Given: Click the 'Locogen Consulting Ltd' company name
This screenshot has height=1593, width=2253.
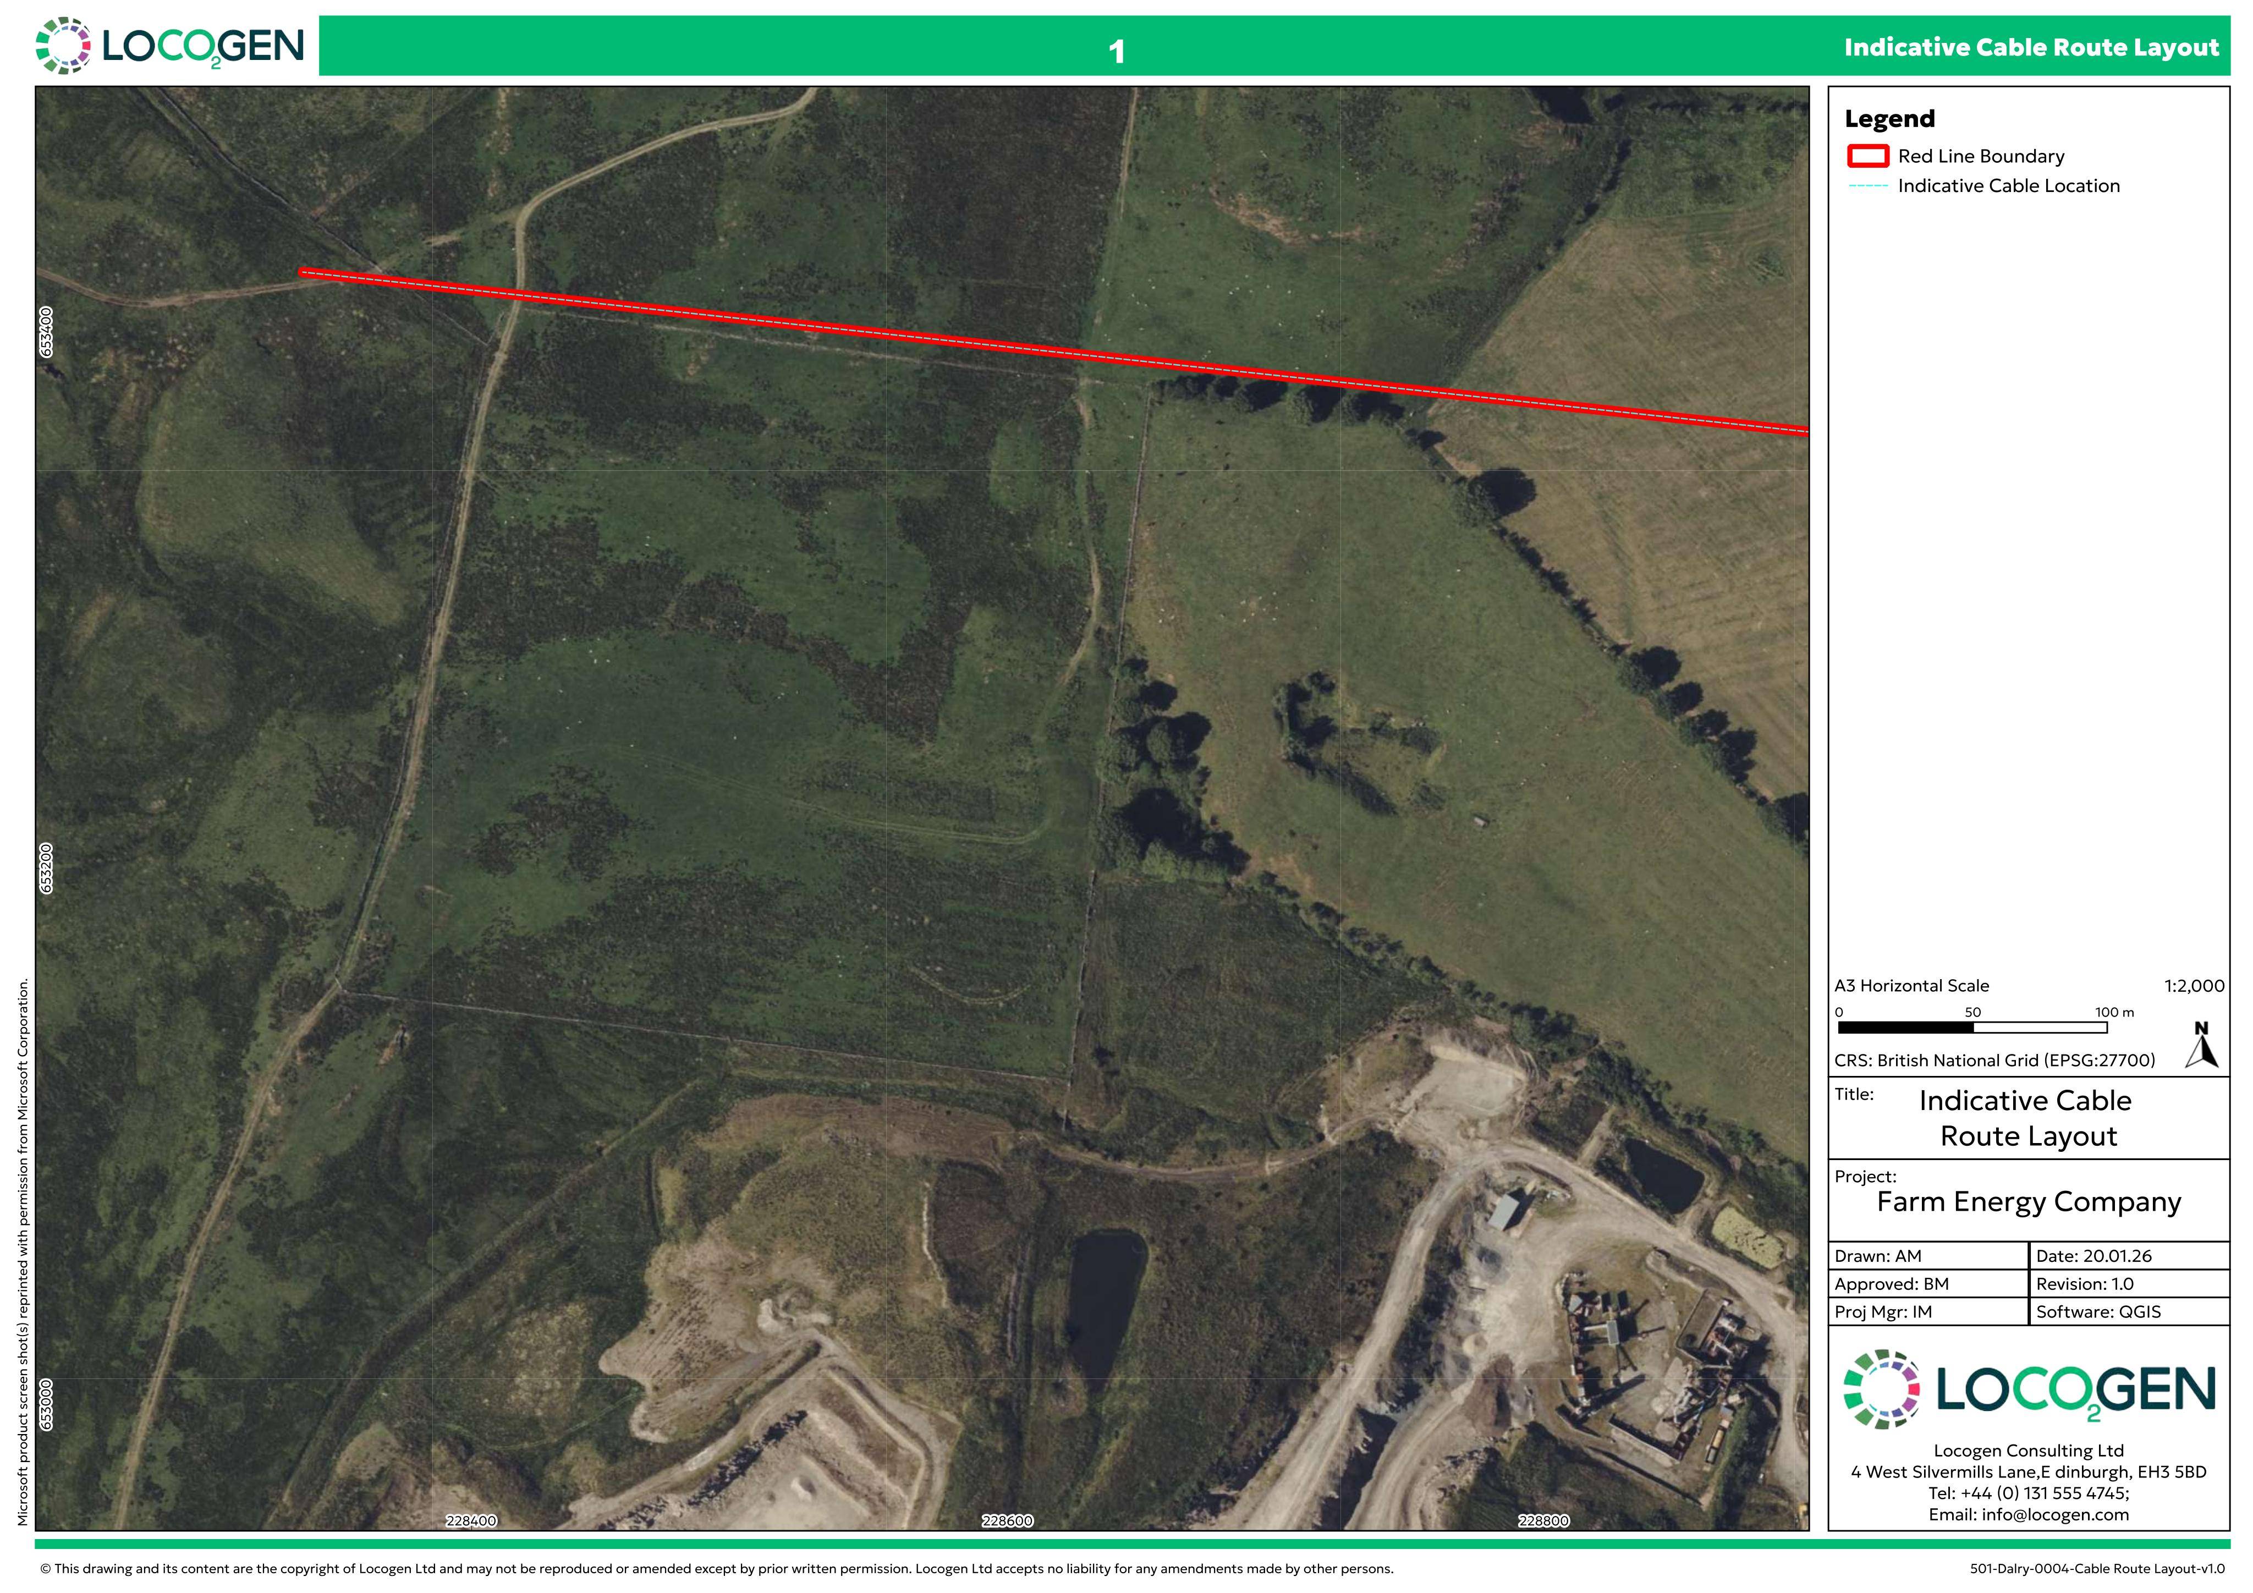Looking at the screenshot, I should point(2028,1451).
